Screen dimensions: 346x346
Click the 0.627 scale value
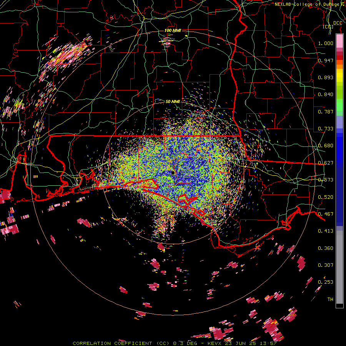[x=326, y=163]
